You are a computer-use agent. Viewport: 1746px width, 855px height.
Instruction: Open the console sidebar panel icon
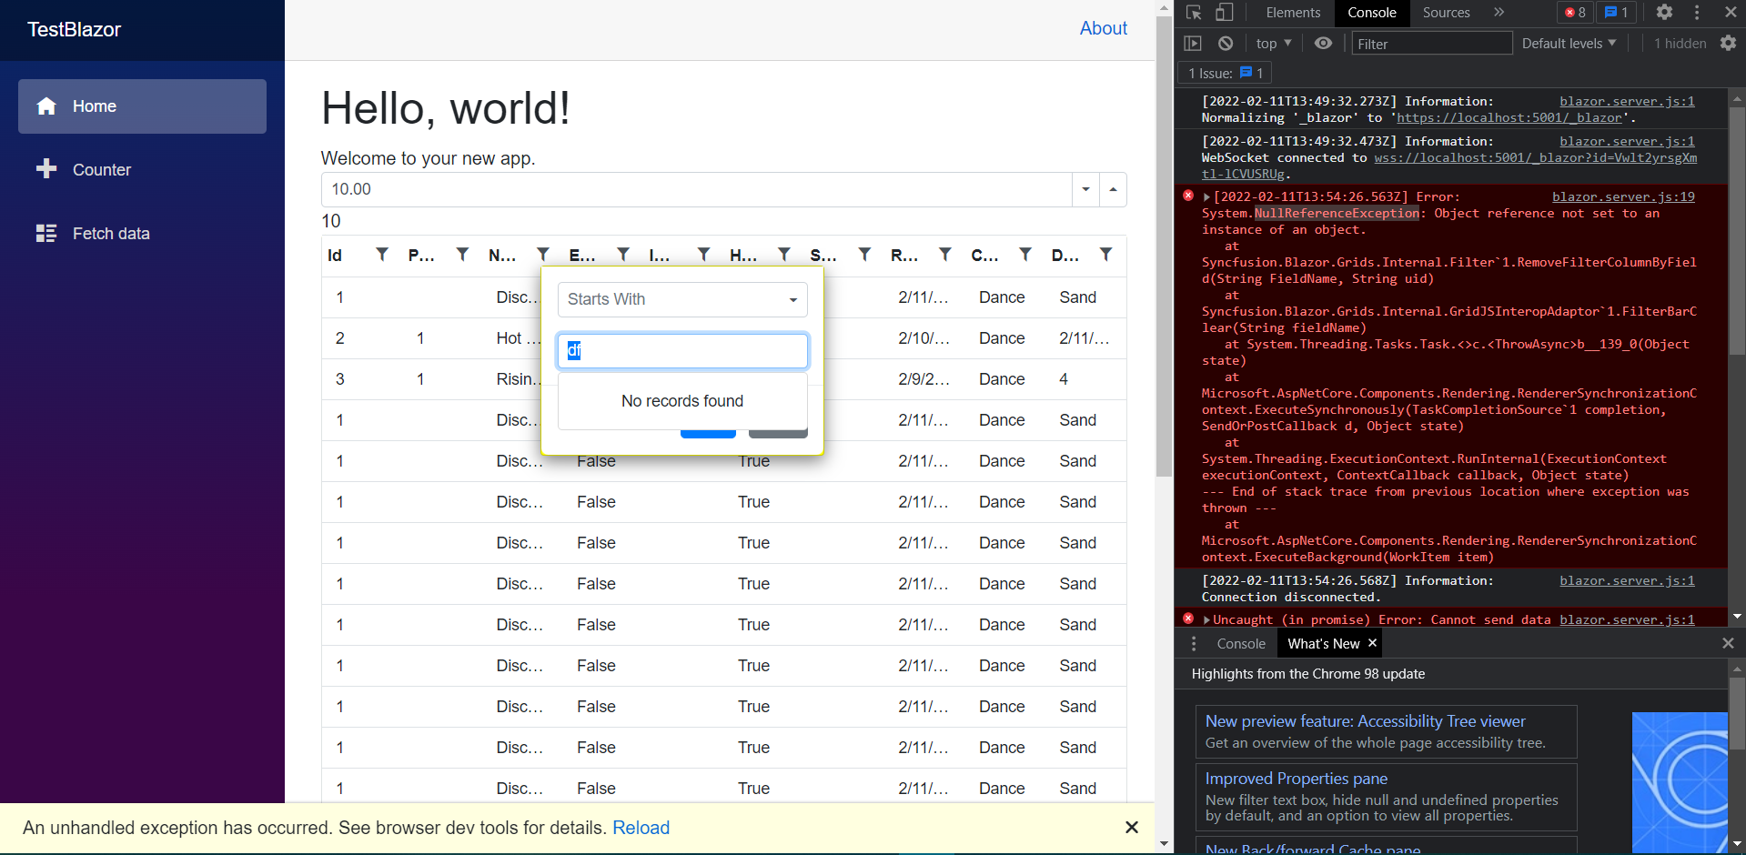click(x=1193, y=44)
